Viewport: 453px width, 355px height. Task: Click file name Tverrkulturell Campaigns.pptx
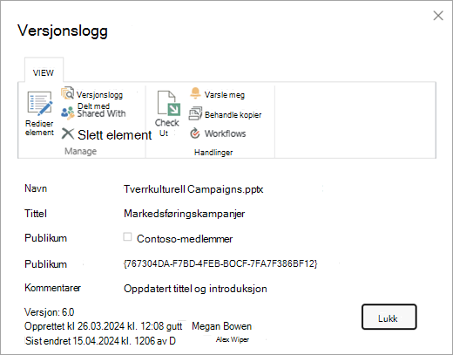[193, 189]
